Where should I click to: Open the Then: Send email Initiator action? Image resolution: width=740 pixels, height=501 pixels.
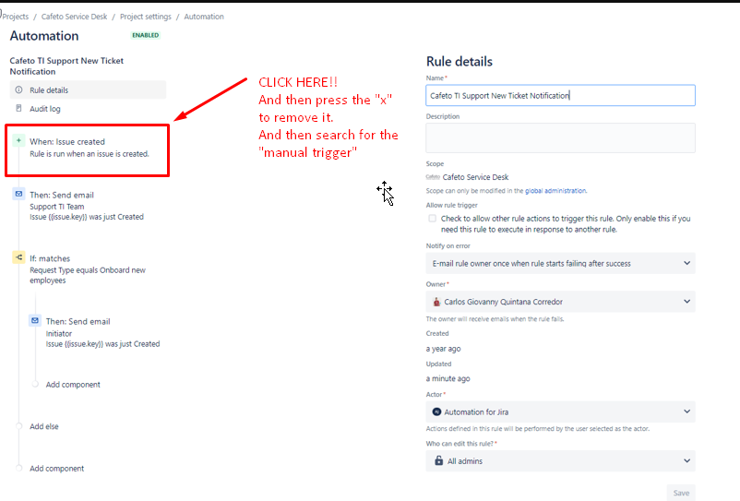point(97,332)
